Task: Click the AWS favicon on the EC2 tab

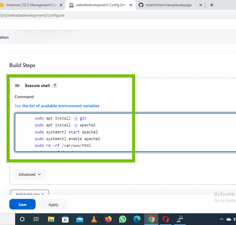Action: pyautogui.click(x=2, y=5)
